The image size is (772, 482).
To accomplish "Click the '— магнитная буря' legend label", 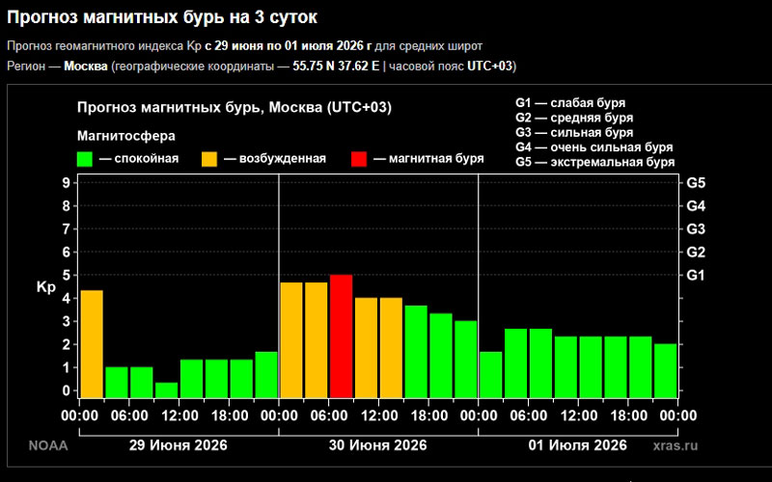I will (x=428, y=159).
